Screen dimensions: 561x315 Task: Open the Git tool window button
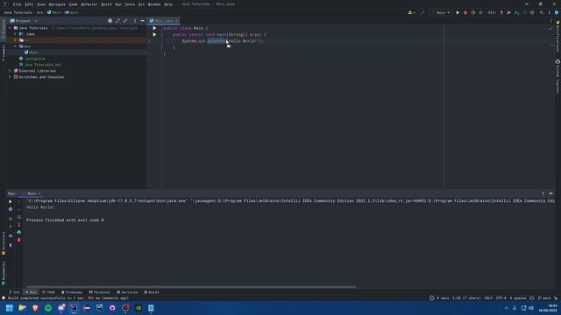(14, 292)
